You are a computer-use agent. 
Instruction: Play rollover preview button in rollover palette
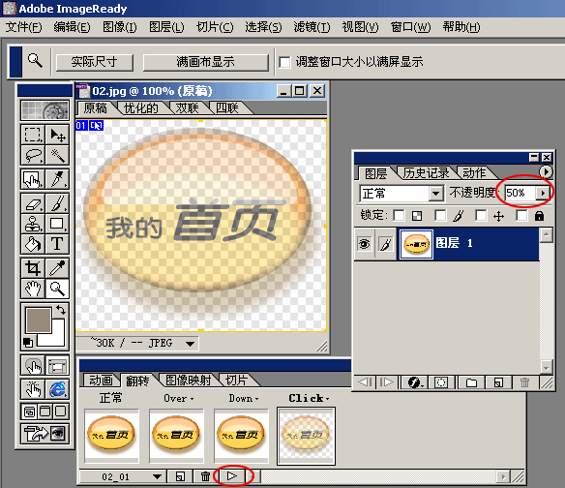point(231,476)
